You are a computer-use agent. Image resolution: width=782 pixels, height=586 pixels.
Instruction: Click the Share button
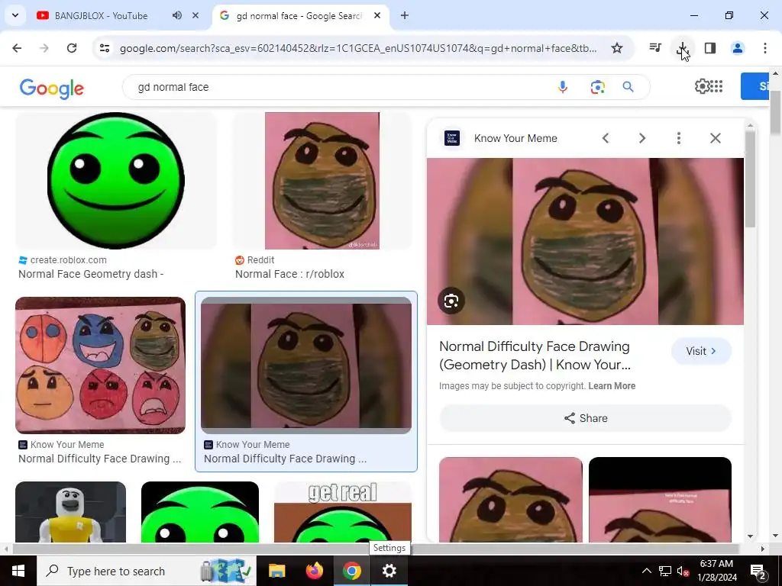point(586,418)
